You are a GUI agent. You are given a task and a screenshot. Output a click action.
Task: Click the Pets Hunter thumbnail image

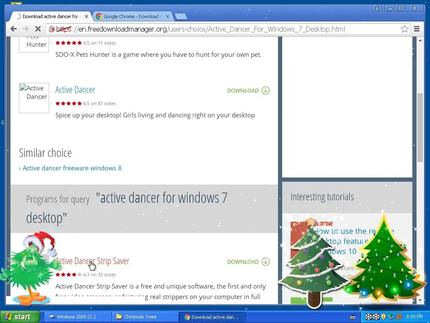coord(34,44)
